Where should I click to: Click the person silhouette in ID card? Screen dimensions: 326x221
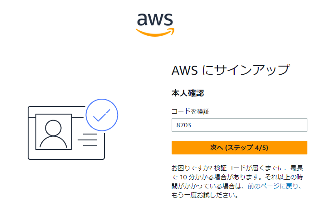click(54, 134)
